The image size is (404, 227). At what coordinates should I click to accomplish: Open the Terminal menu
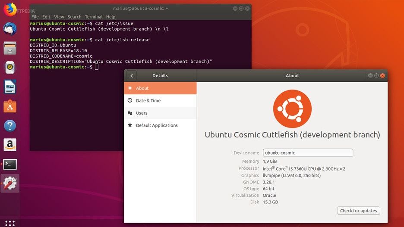pos(94,17)
